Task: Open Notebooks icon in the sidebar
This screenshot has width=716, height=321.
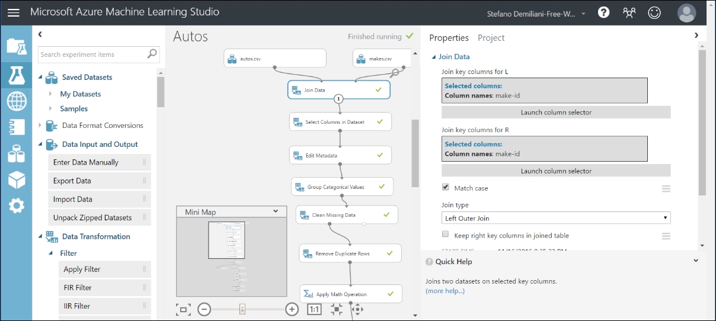Action: (17, 127)
